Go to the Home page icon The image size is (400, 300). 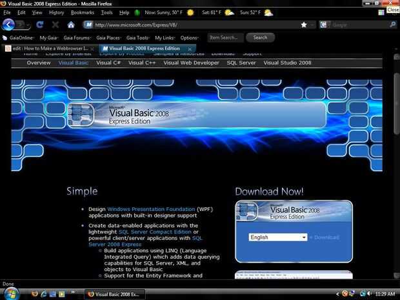point(71,25)
